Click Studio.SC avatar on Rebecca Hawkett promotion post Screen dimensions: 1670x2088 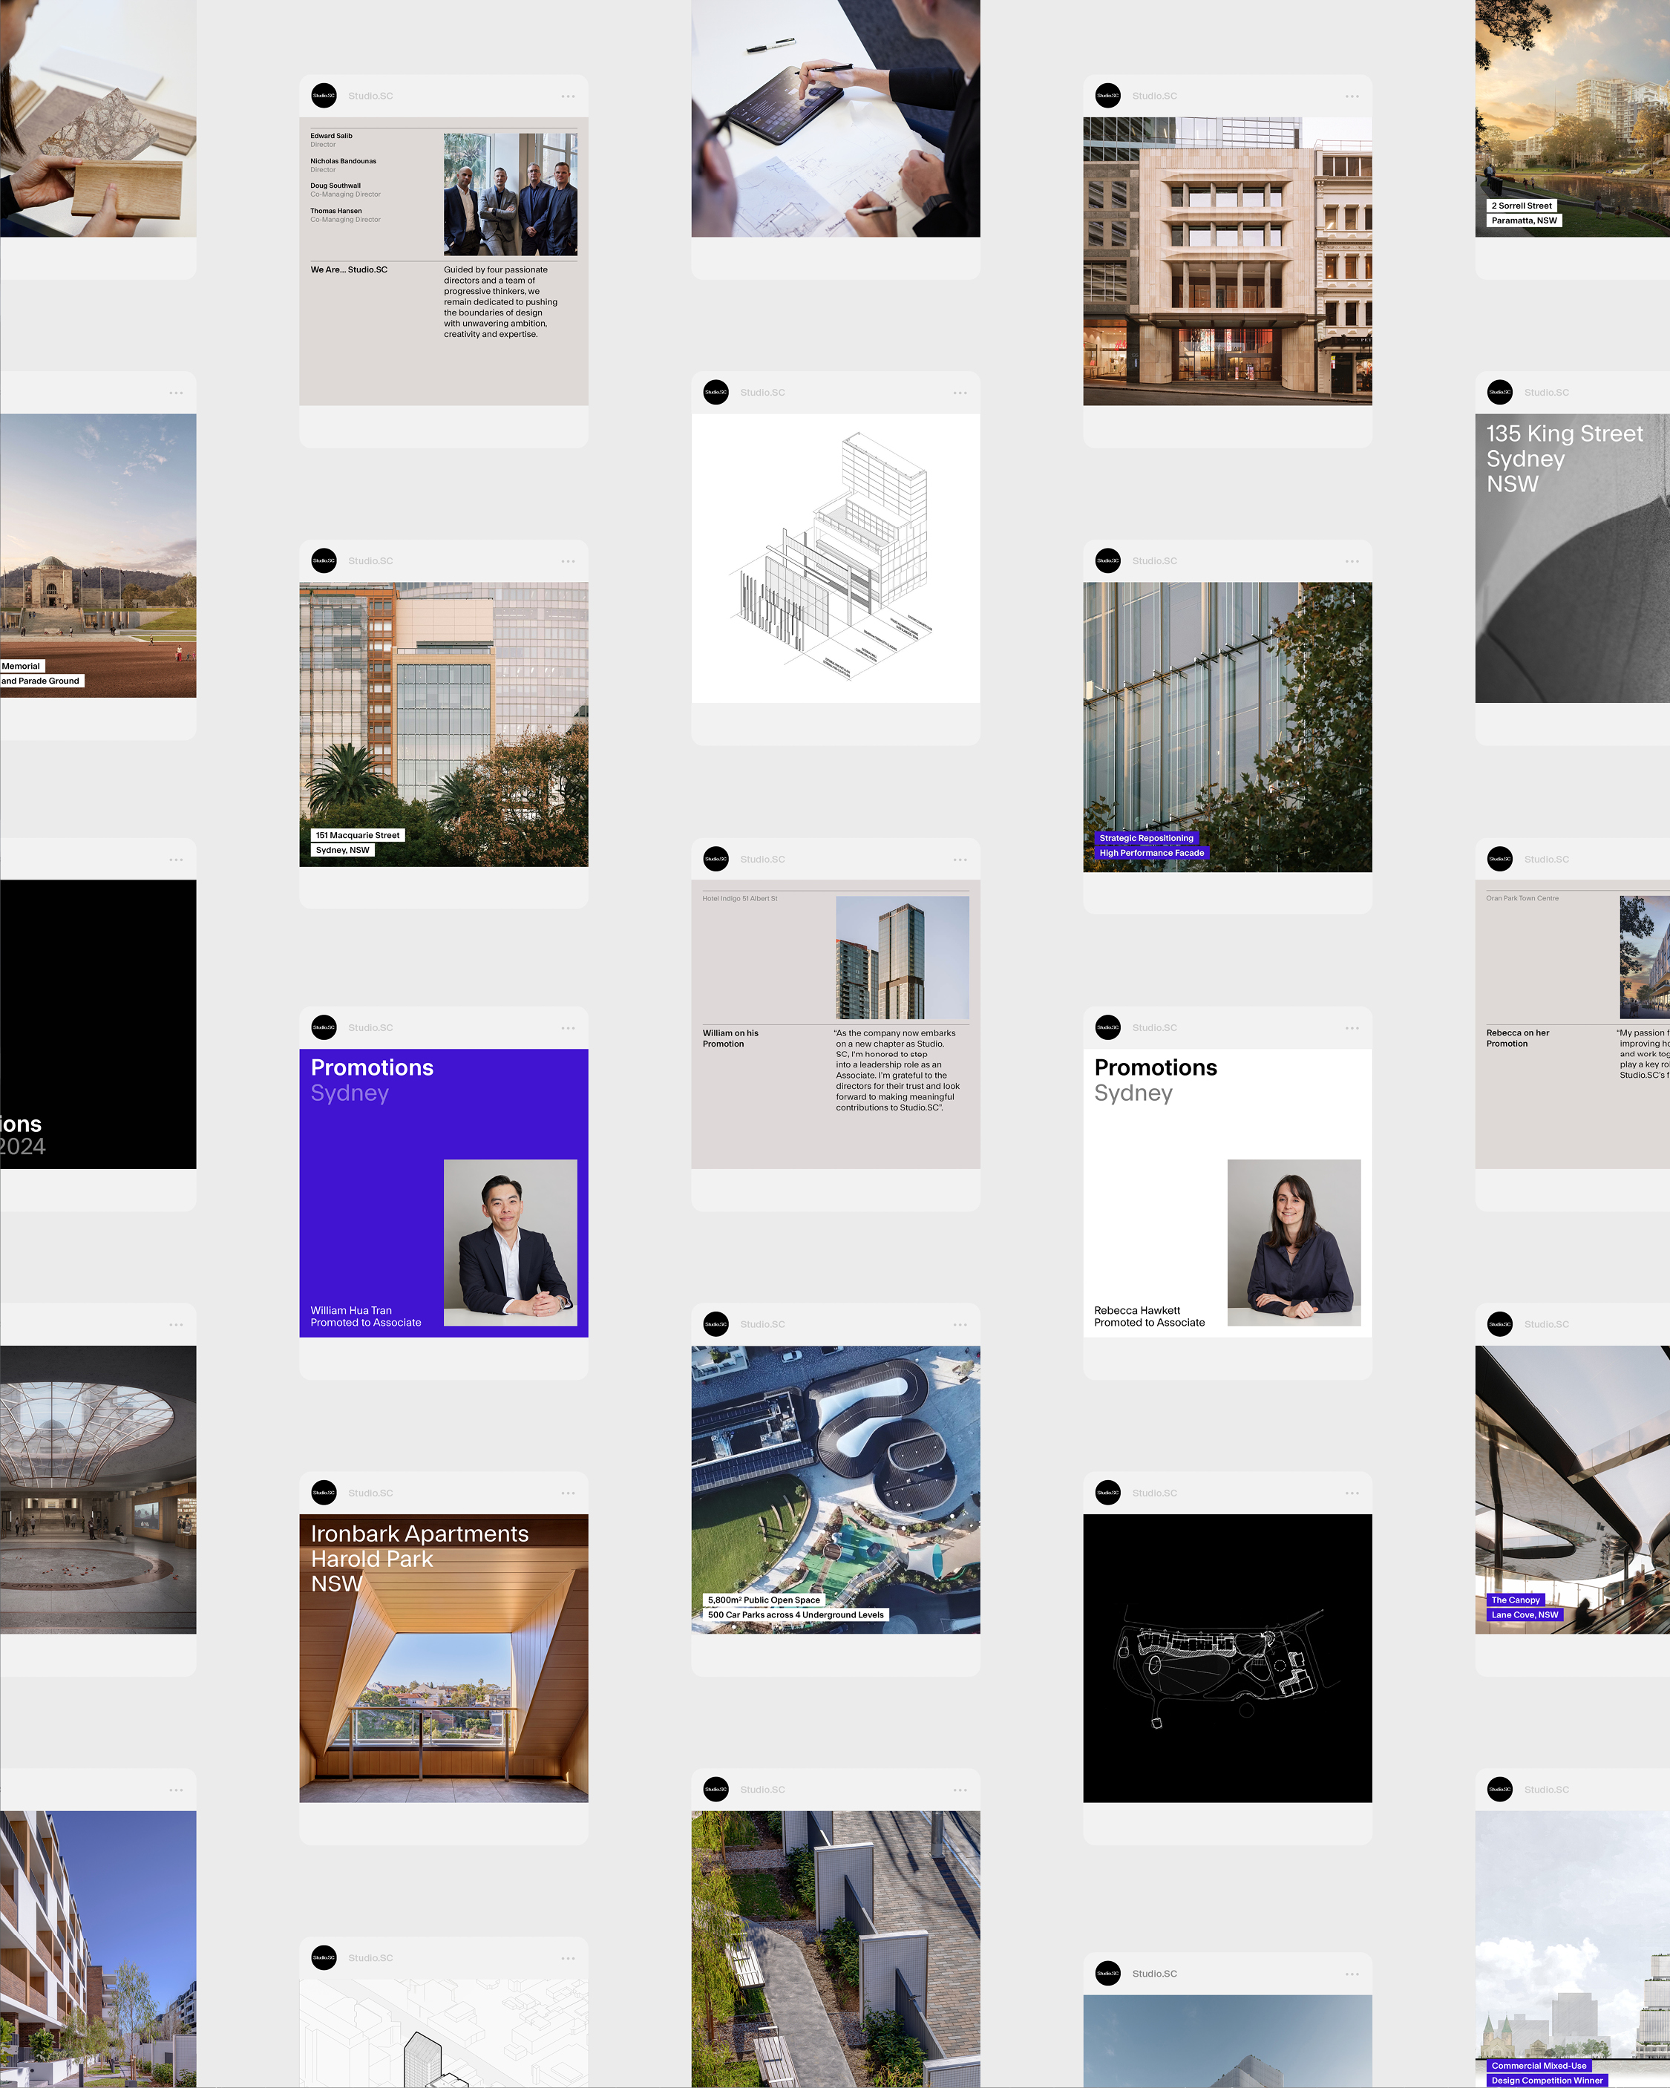click(x=1107, y=1027)
